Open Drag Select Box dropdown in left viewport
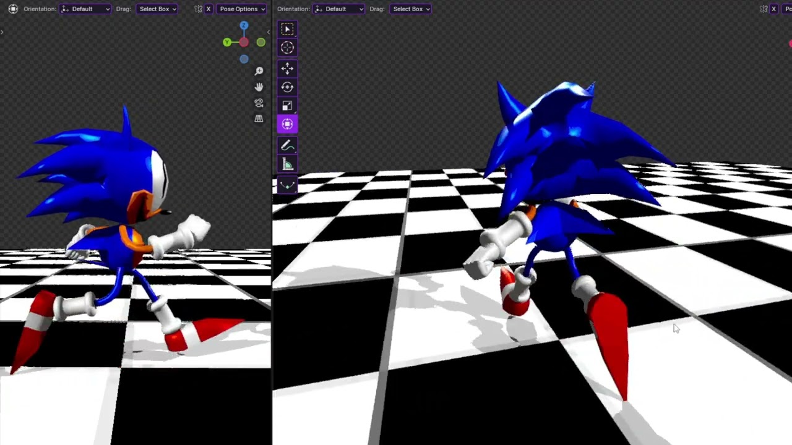792x445 pixels. [x=157, y=9]
